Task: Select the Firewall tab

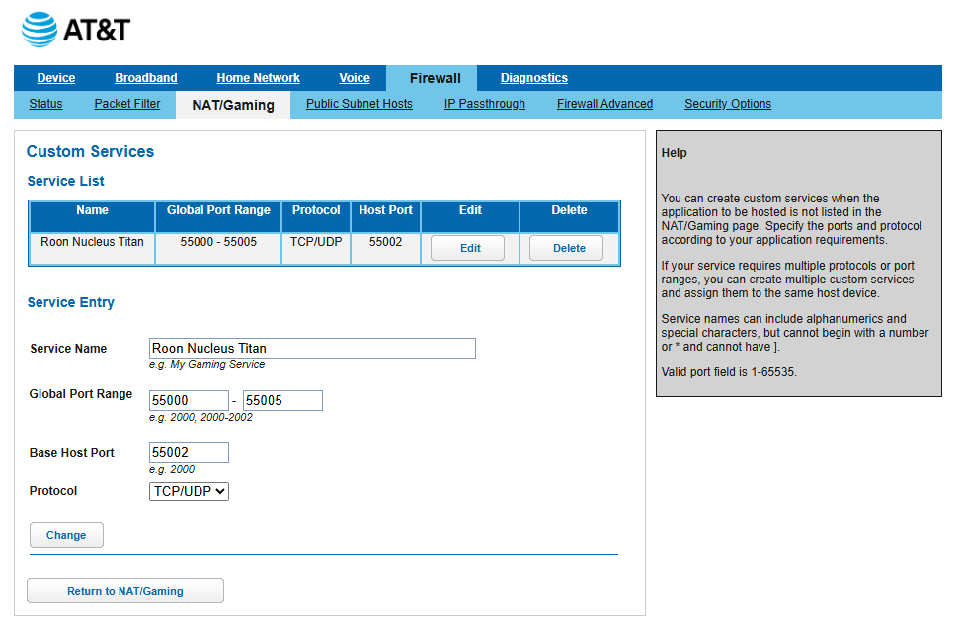Action: (x=435, y=78)
